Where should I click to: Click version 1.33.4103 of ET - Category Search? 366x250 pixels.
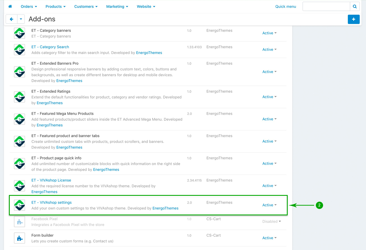[x=195, y=47]
